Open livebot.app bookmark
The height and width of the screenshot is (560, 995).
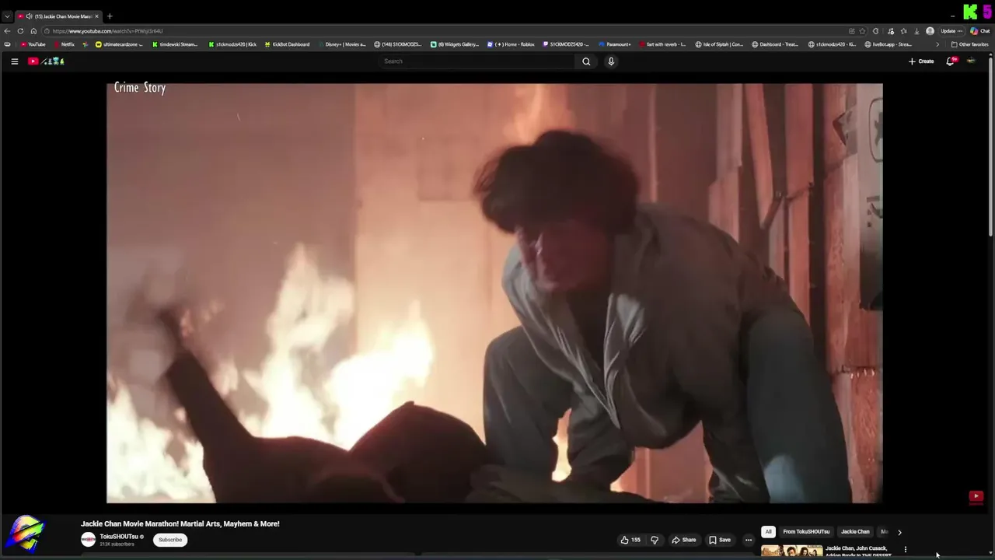point(889,44)
